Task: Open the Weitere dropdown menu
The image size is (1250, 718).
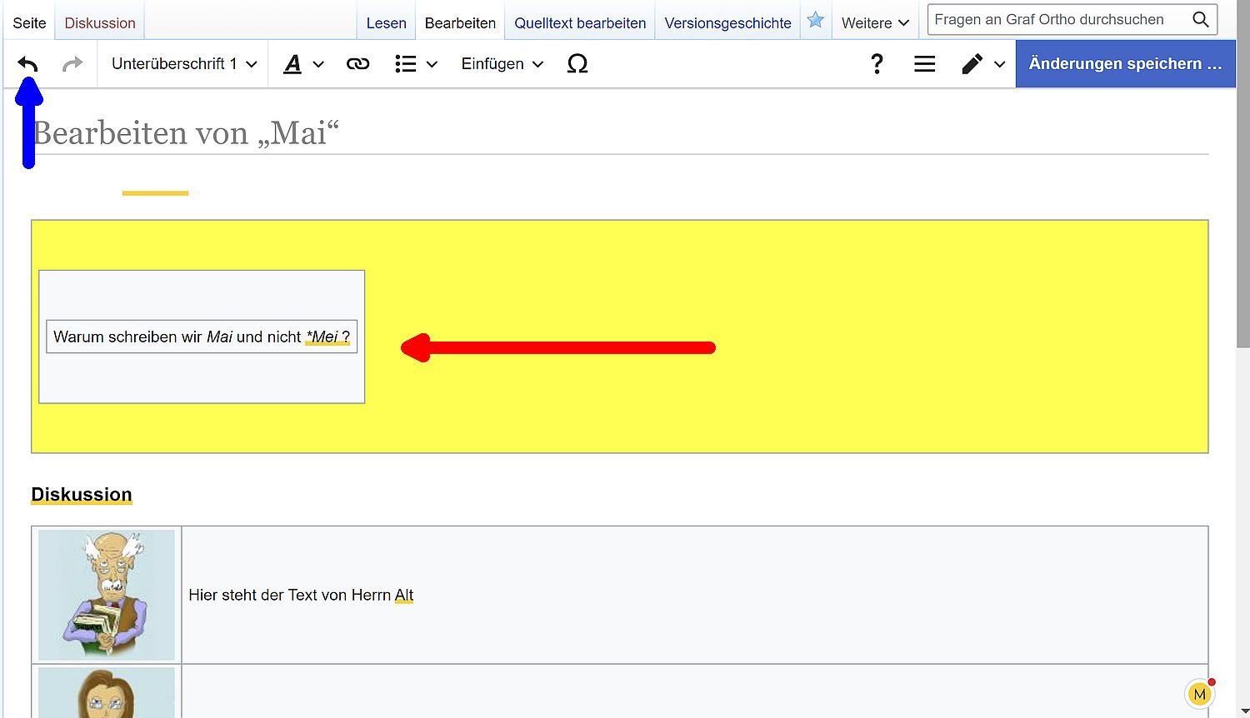Action: point(874,23)
